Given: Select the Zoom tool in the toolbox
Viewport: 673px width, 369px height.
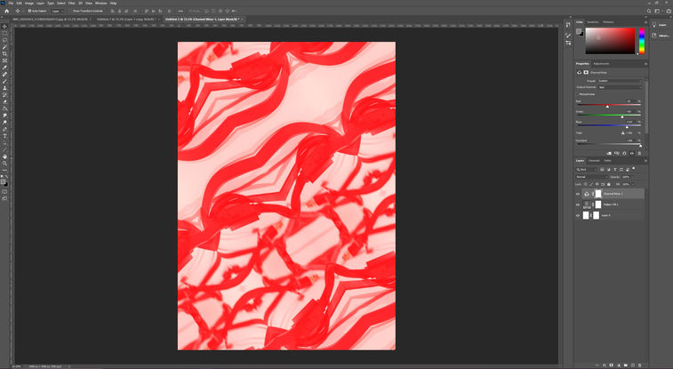Looking at the screenshot, I should coord(4,164).
